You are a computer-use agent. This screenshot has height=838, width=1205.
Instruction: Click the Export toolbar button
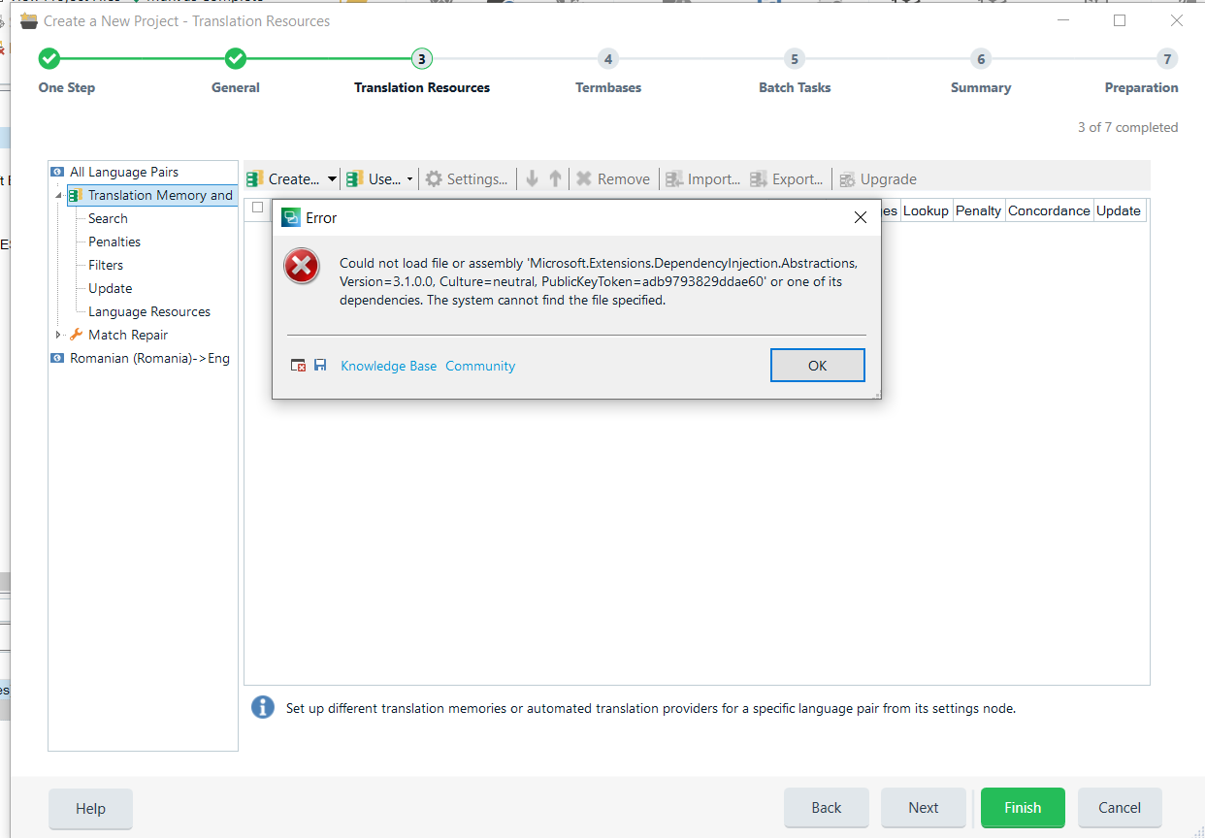[x=787, y=178]
